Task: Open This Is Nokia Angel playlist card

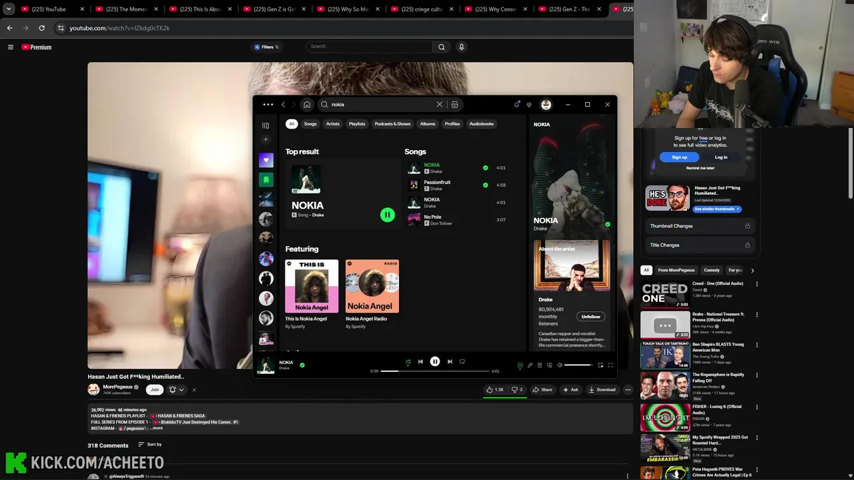Action: tap(312, 293)
